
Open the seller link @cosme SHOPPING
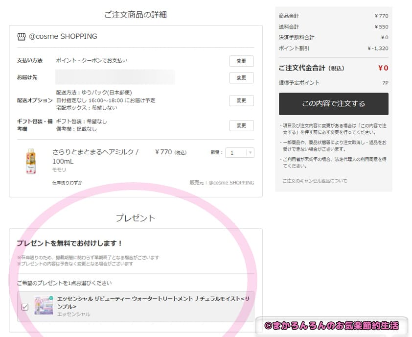tap(231, 183)
